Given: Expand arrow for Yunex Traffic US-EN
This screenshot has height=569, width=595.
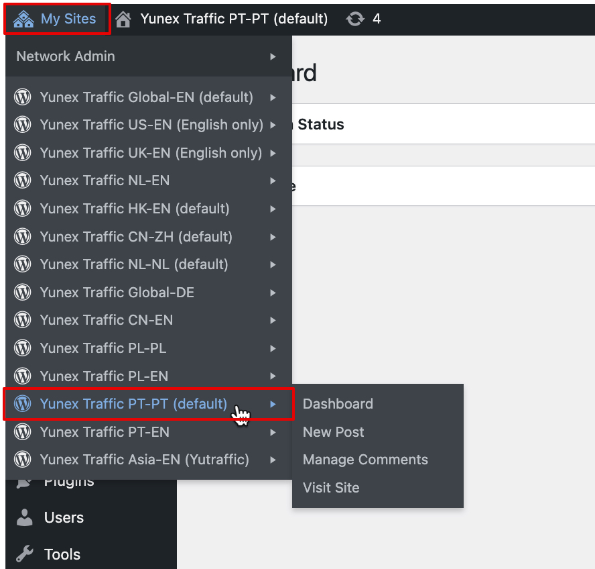Looking at the screenshot, I should coord(273,125).
